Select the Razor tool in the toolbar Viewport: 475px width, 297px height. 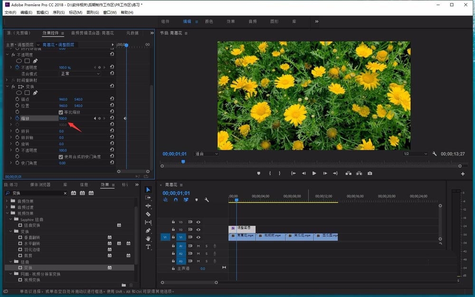pos(148,214)
